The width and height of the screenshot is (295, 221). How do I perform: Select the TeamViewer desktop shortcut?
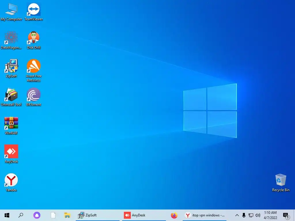pos(34,12)
